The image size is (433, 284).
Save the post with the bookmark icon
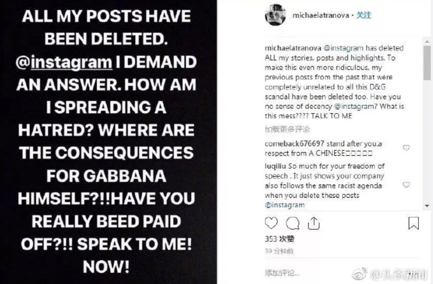(413, 223)
